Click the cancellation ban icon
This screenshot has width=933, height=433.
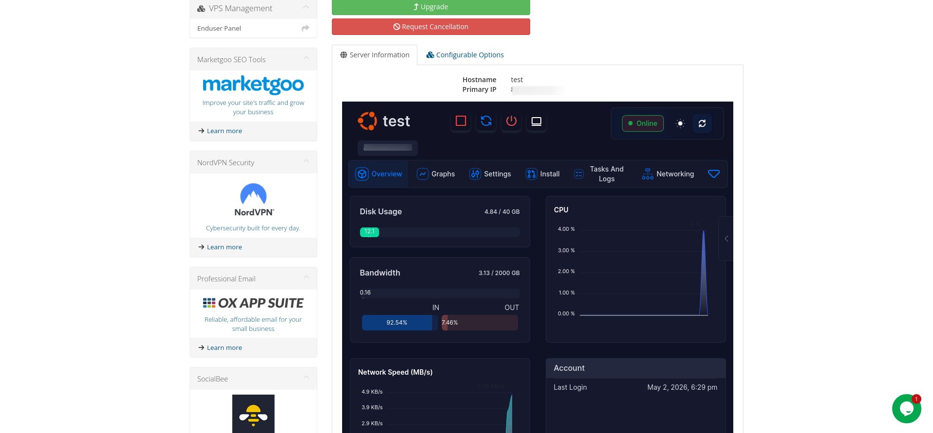point(397,27)
